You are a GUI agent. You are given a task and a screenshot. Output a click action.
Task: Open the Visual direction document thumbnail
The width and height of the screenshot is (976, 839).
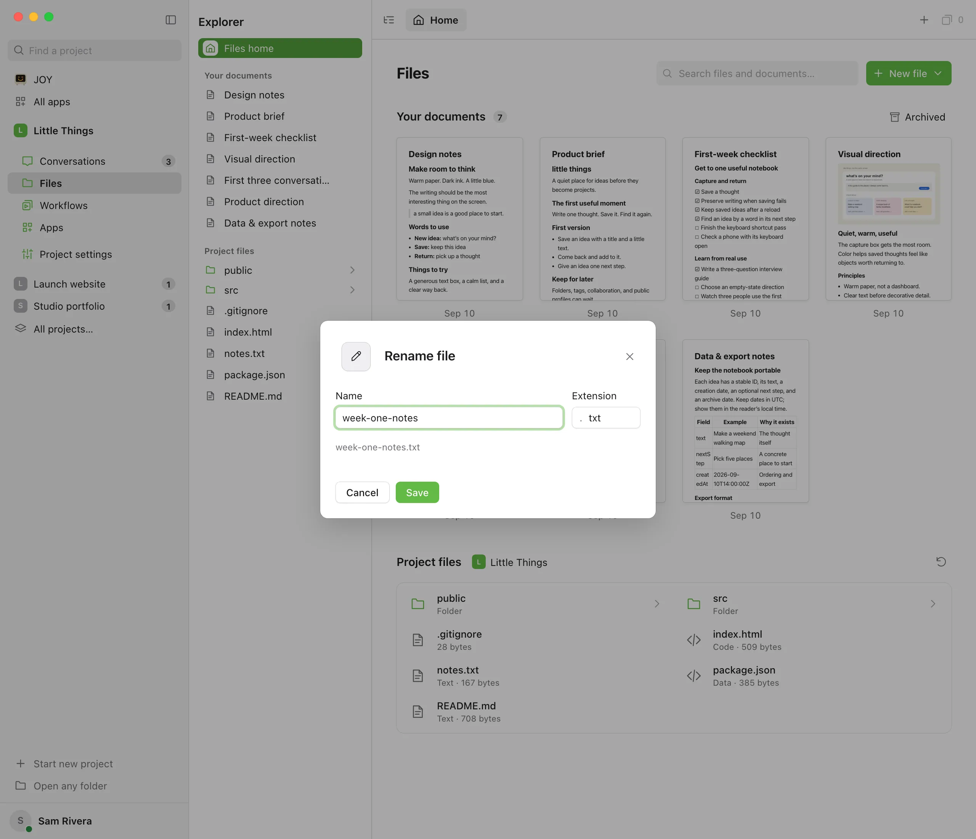click(888, 194)
